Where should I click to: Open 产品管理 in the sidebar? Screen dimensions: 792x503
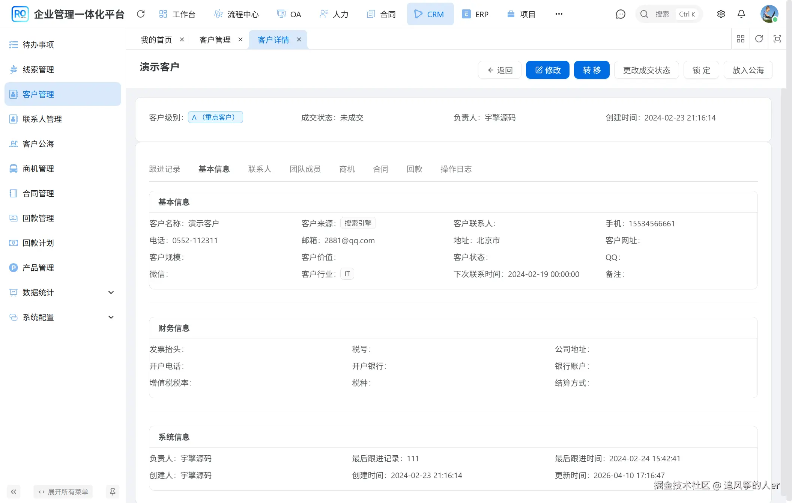coord(63,268)
